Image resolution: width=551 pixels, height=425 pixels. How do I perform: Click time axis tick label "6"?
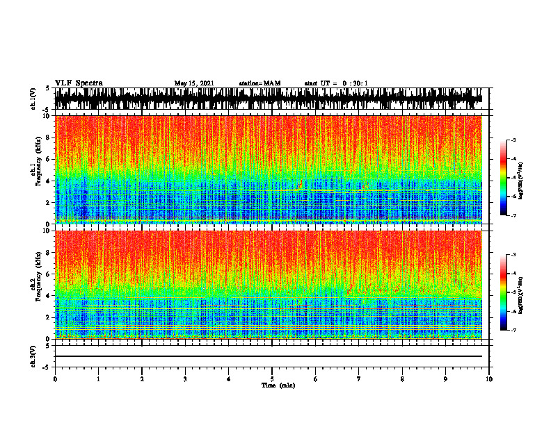(316, 379)
